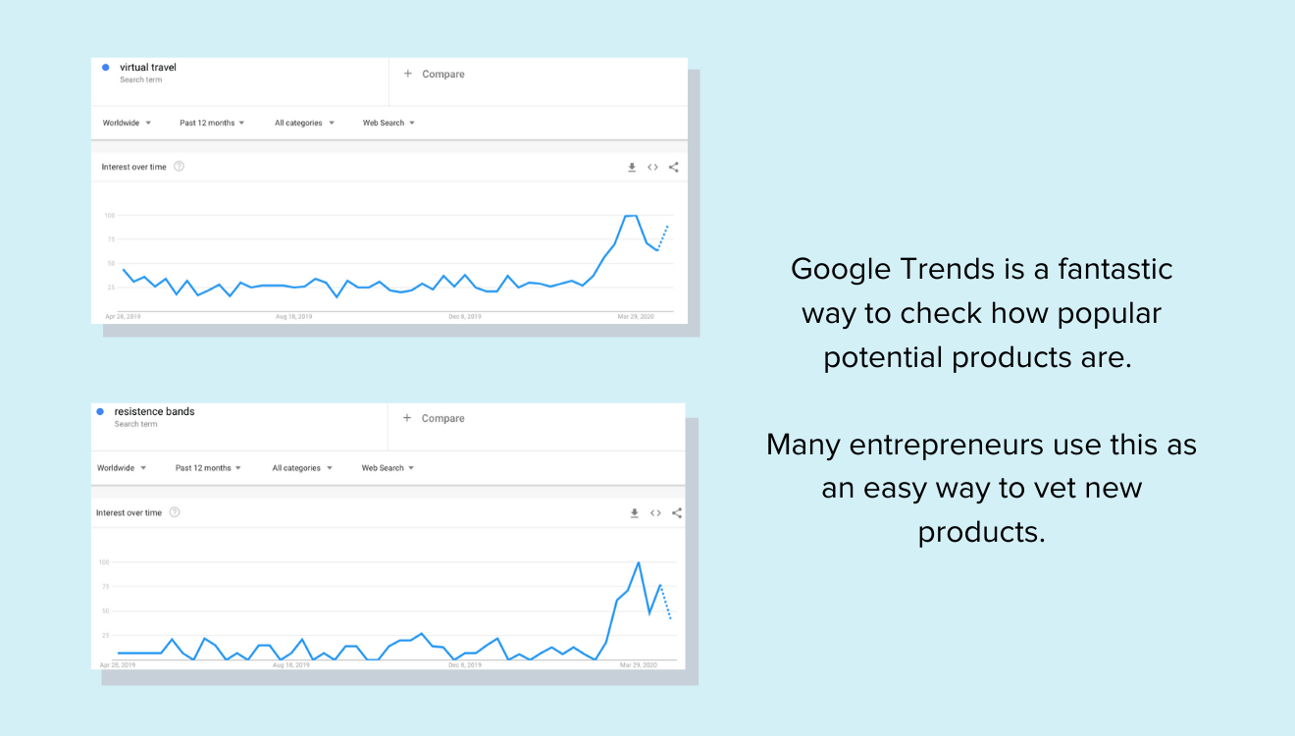Open Past 12 months dropdown for resistence bands

(208, 468)
